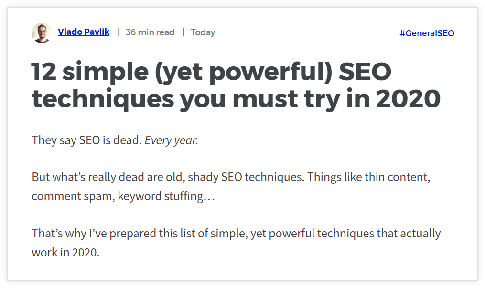
Task: Click the words 'keyword stuffing…'
Action: tap(166, 196)
